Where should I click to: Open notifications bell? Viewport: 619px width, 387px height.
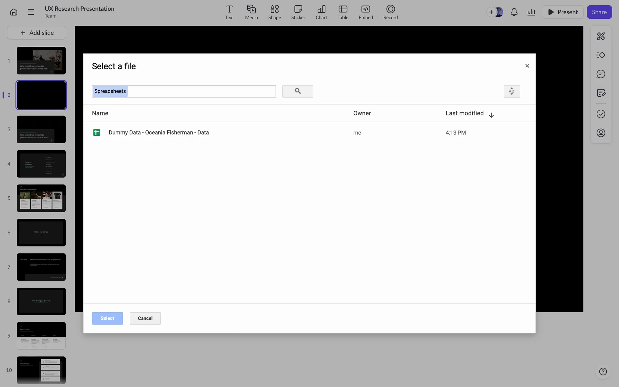coord(514,12)
